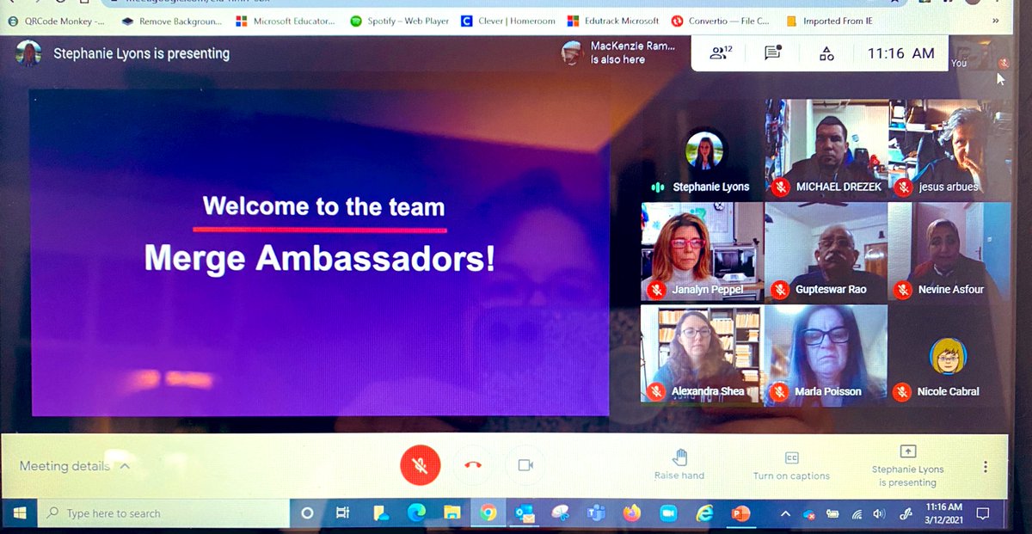Open Remove Background bookmark
The image size is (1032, 534).
tap(170, 21)
